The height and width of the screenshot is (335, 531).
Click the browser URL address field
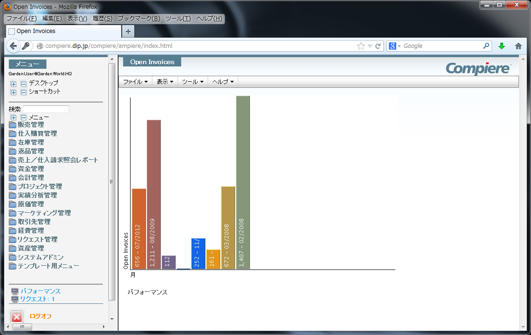pyautogui.click(x=200, y=46)
